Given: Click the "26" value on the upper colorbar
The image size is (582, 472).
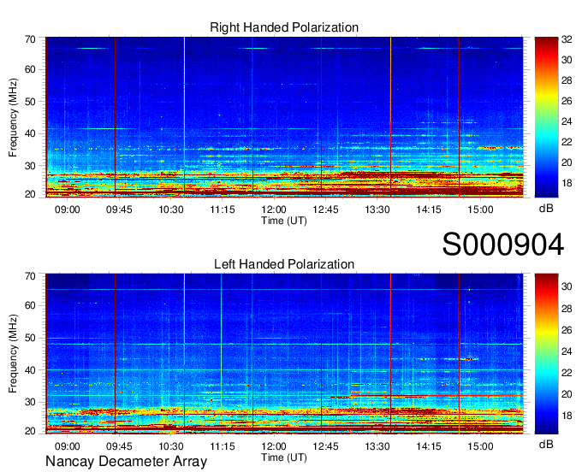Looking at the screenshot, I should coord(567,101).
